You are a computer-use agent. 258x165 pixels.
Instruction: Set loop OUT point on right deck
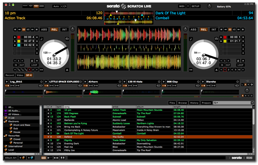pyautogui.click(x=228, y=65)
